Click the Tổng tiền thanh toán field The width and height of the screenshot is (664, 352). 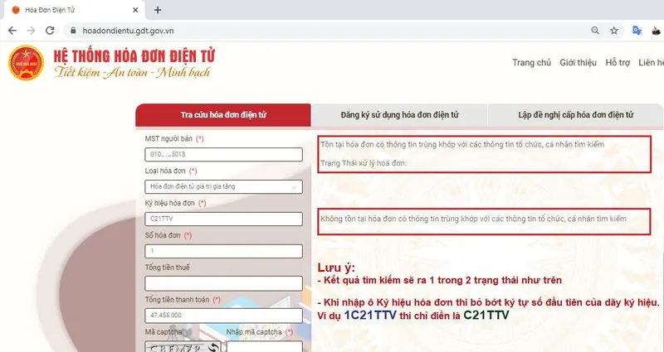coord(223,316)
